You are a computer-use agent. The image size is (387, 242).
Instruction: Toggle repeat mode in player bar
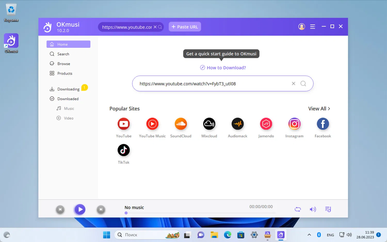click(x=298, y=209)
